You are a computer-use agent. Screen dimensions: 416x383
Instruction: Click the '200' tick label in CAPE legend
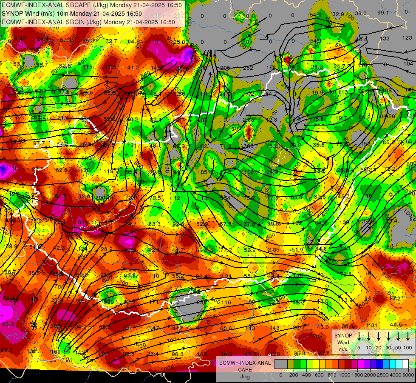[x=294, y=375]
